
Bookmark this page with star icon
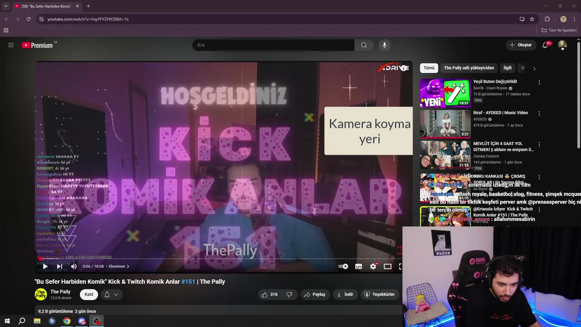click(532, 19)
